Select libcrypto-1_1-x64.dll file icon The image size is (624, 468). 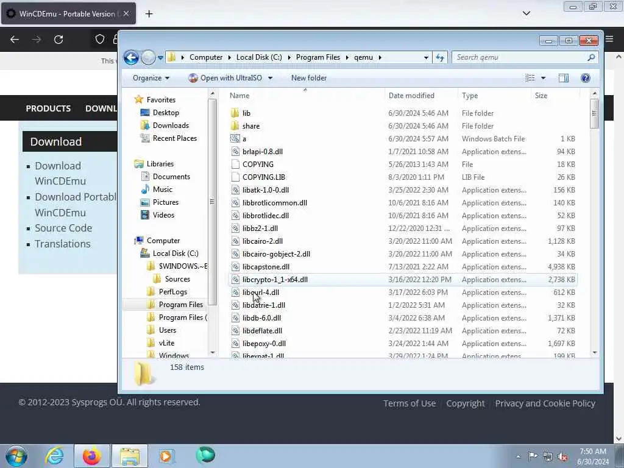(x=235, y=279)
